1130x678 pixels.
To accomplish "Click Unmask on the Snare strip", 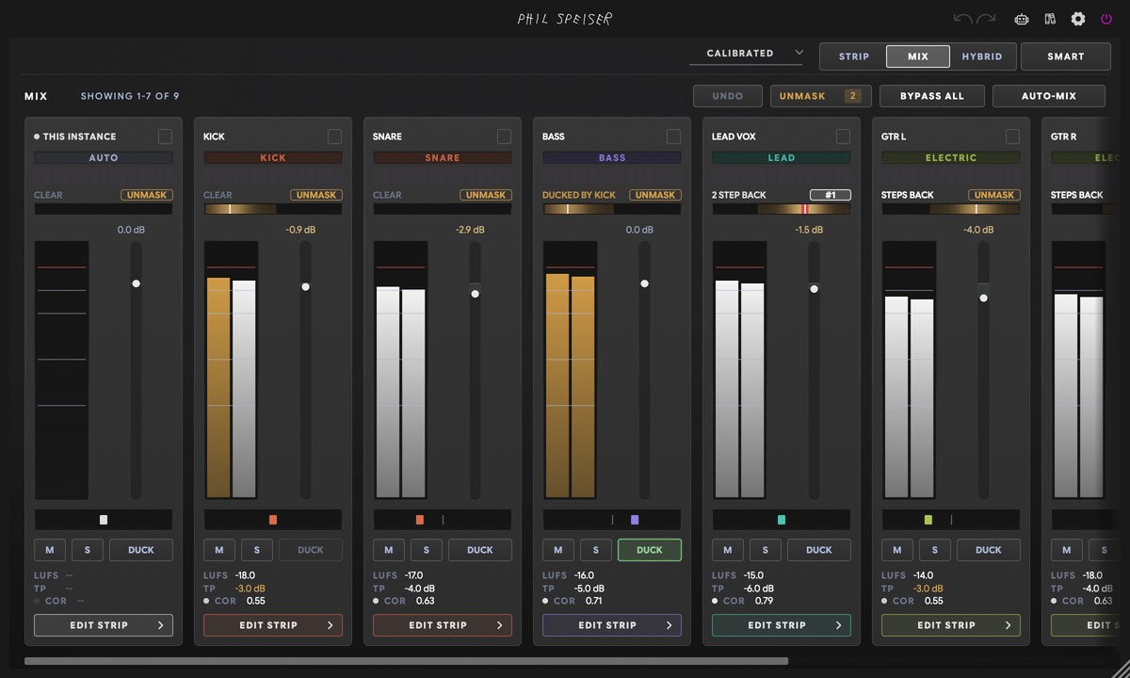I will (486, 195).
